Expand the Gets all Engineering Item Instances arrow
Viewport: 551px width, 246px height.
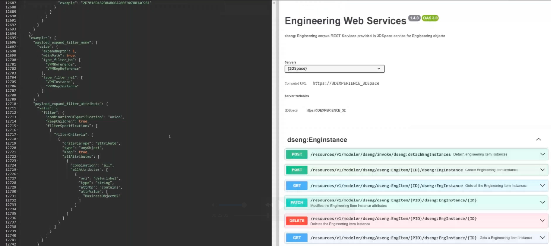542,186
